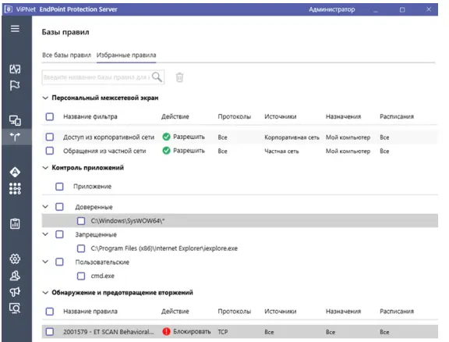Click Блокировать action text
This screenshot has width=449, height=342.
tap(192, 332)
